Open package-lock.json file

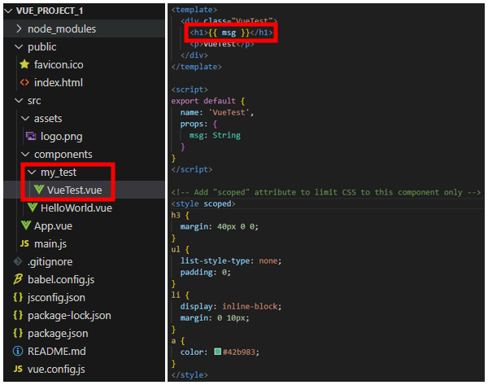(69, 316)
